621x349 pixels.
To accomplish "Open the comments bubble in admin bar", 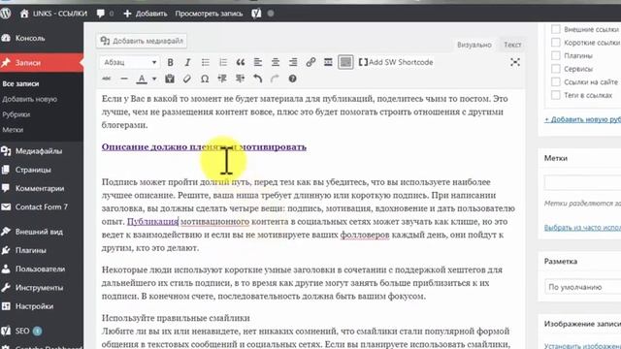I will (x=105, y=14).
